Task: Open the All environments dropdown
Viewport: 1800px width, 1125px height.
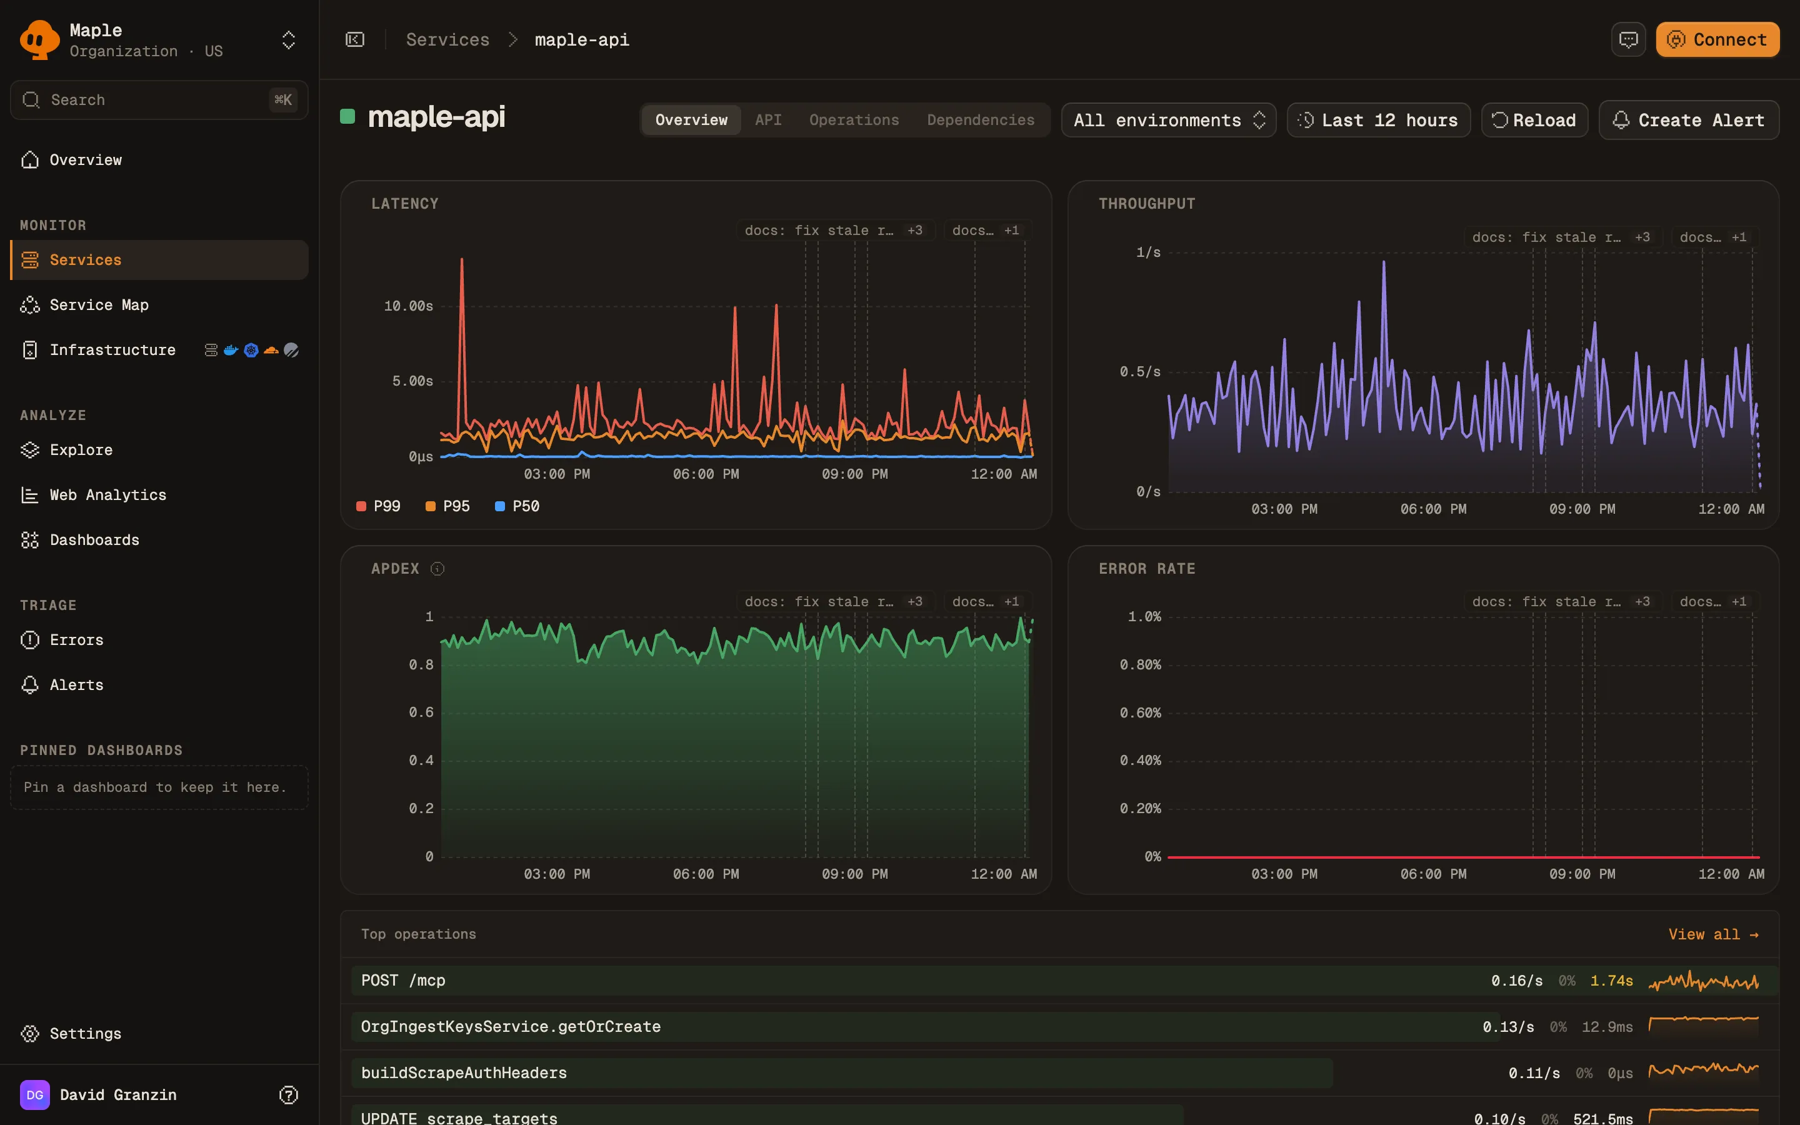Action: pos(1169,120)
